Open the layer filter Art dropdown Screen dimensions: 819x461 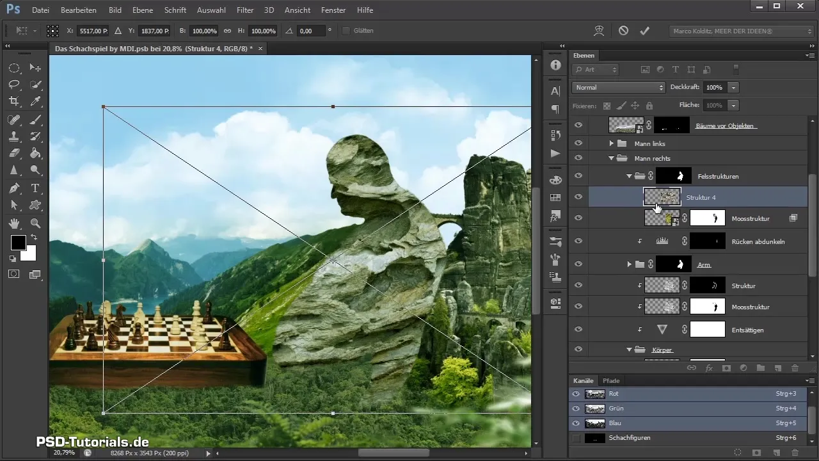tap(596, 70)
